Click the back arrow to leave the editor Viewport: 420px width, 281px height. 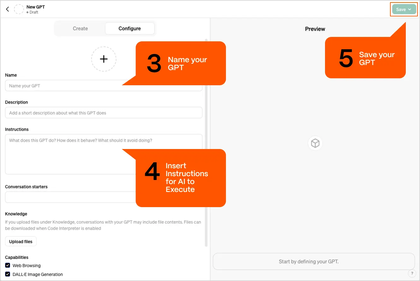pyautogui.click(x=7, y=9)
